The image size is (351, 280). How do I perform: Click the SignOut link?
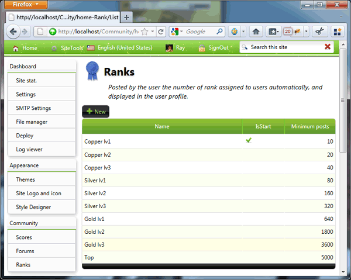coord(218,47)
